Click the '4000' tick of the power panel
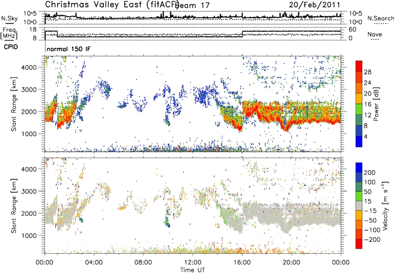The height and width of the screenshot is (273, 394). [x=29, y=68]
